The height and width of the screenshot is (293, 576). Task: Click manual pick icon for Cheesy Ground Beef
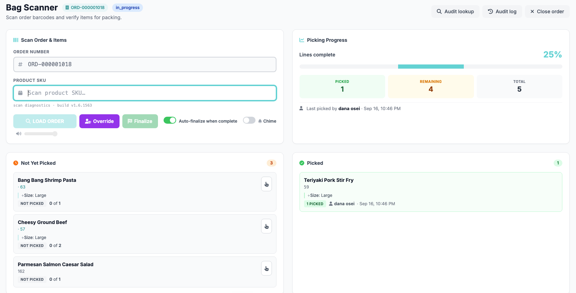point(266,226)
